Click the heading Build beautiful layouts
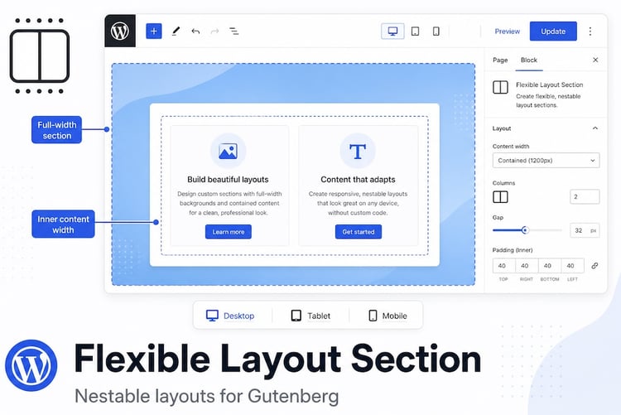The image size is (621, 415). point(228,180)
